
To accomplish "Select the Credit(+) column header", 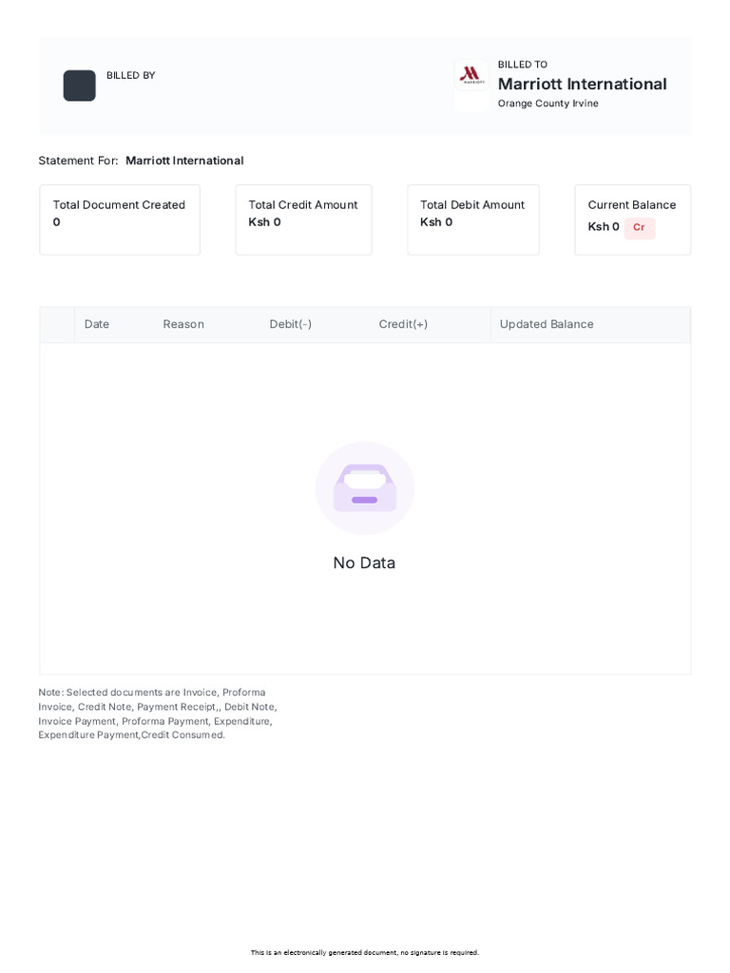I will (403, 324).
